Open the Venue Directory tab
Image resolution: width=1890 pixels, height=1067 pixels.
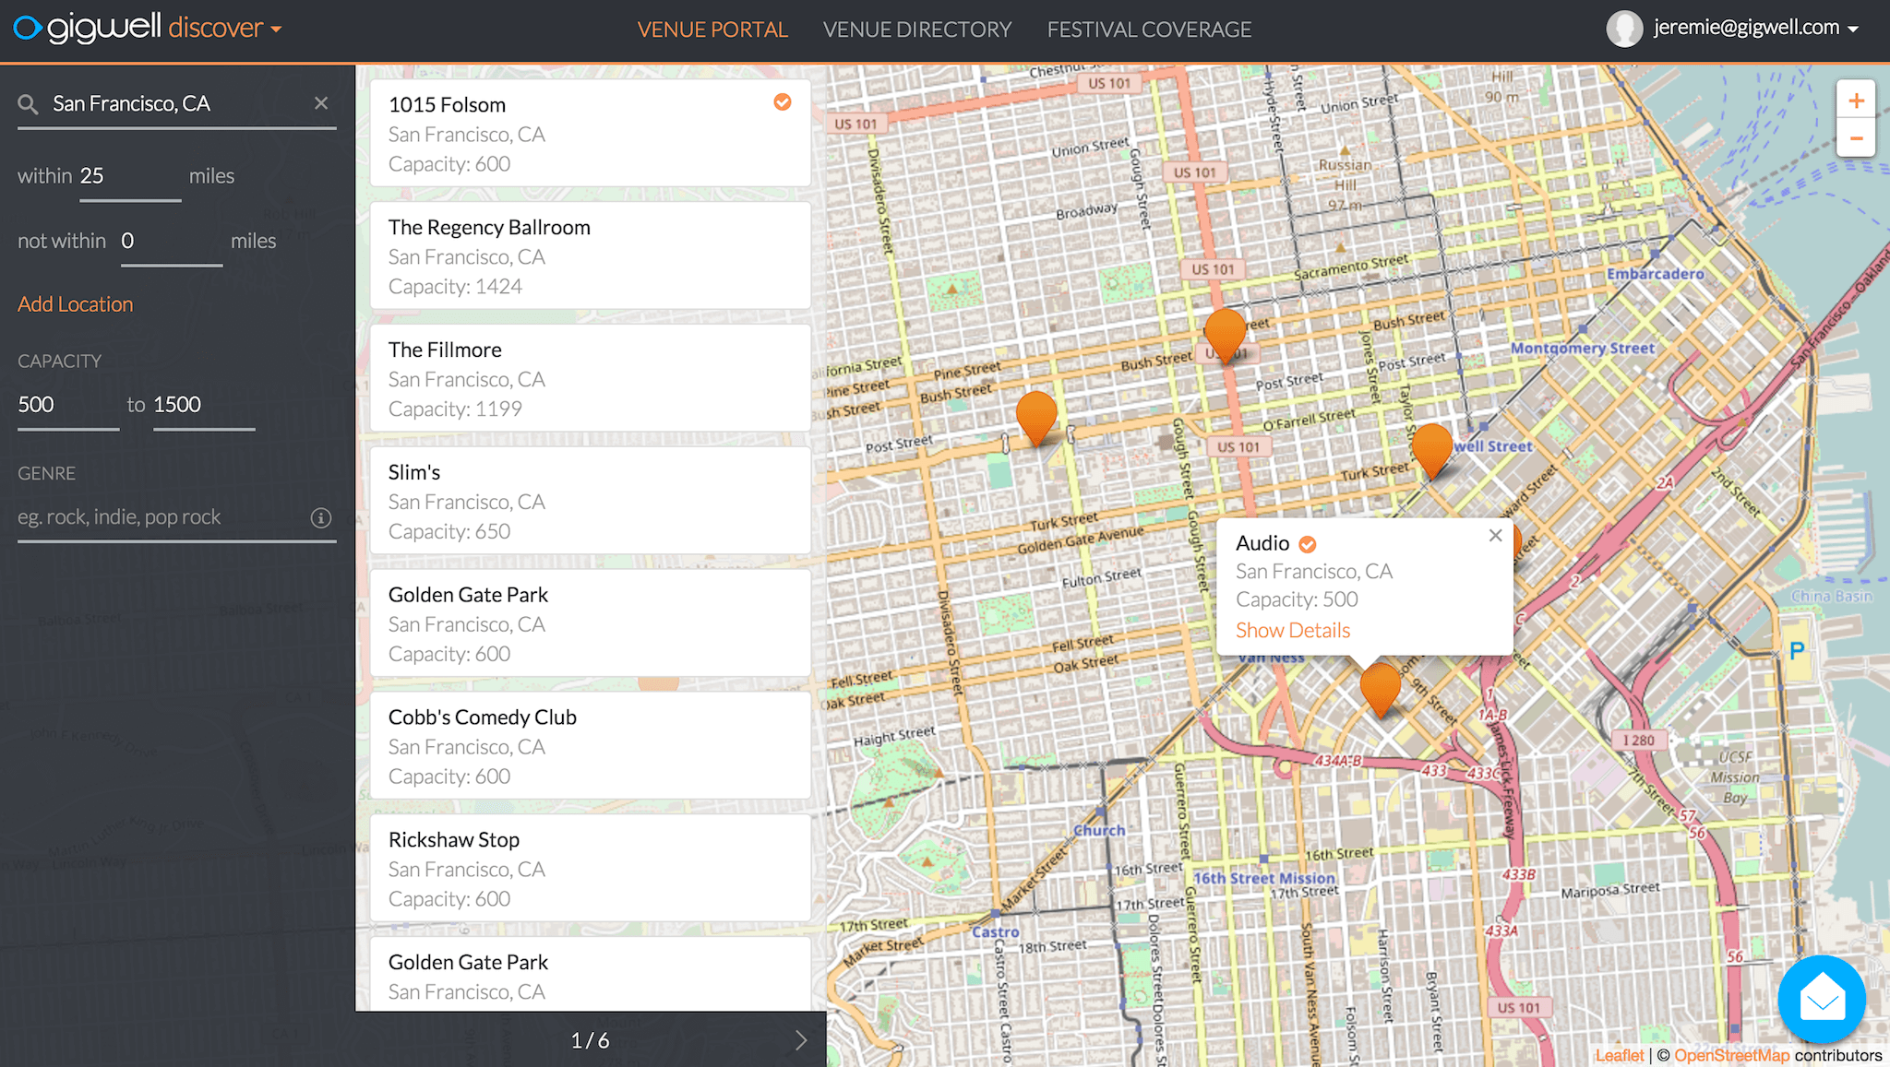tap(916, 30)
